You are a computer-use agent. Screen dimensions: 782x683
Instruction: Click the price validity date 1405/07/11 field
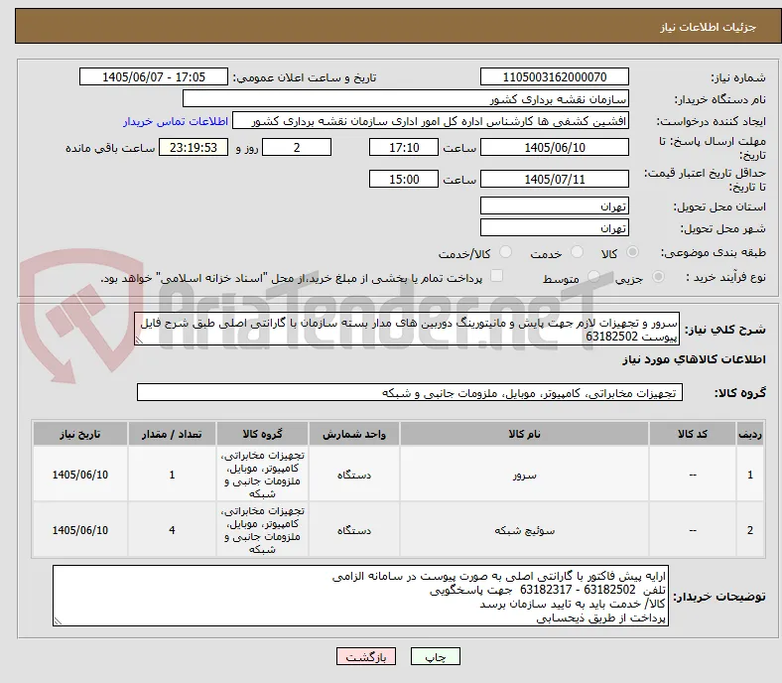pos(555,179)
